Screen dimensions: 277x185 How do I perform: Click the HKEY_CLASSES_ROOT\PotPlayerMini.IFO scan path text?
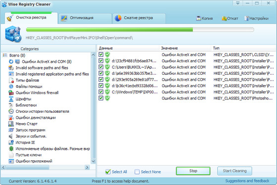click(x=79, y=38)
